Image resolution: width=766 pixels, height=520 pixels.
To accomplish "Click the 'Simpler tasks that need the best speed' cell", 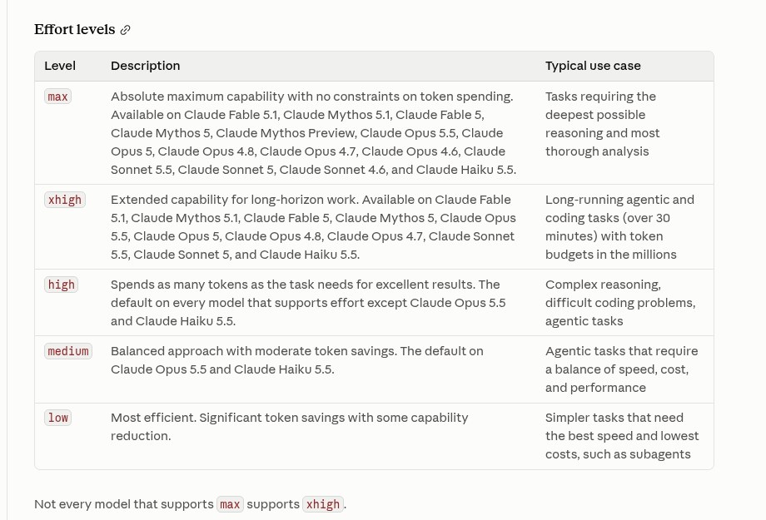I will 622,436.
